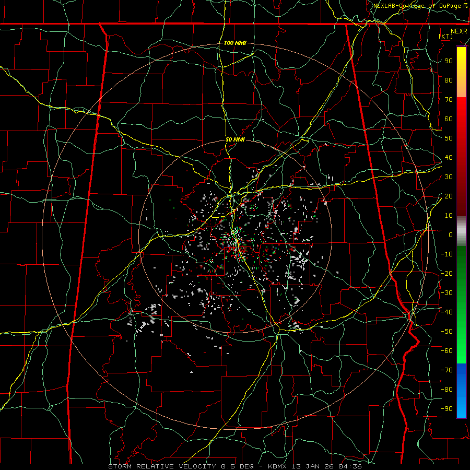The image size is (470, 470).
Task: Click the 10 value on velocity scale
Action: click(x=449, y=216)
